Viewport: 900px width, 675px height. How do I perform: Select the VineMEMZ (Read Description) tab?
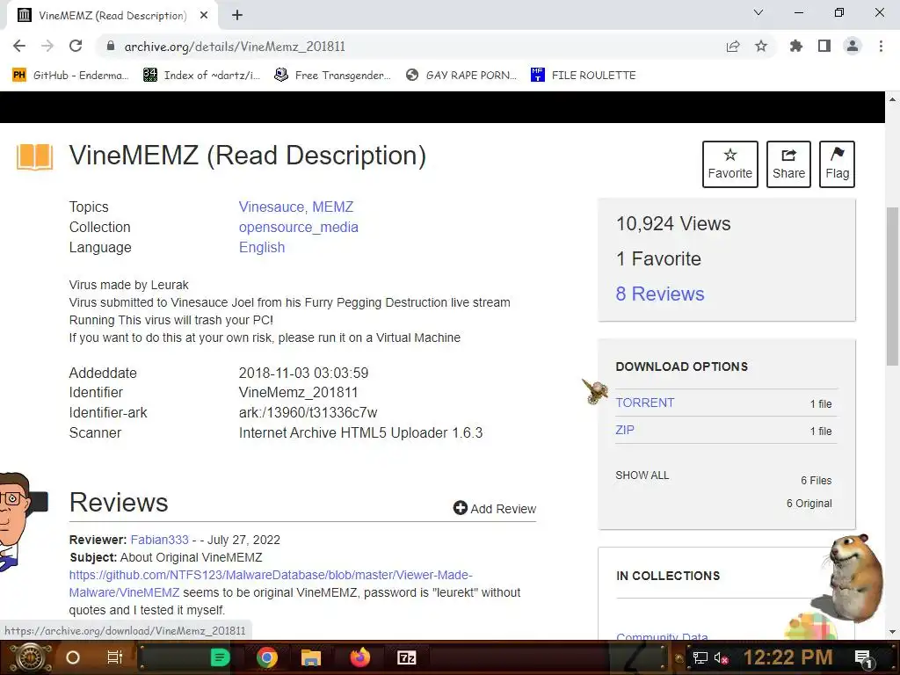click(x=112, y=16)
